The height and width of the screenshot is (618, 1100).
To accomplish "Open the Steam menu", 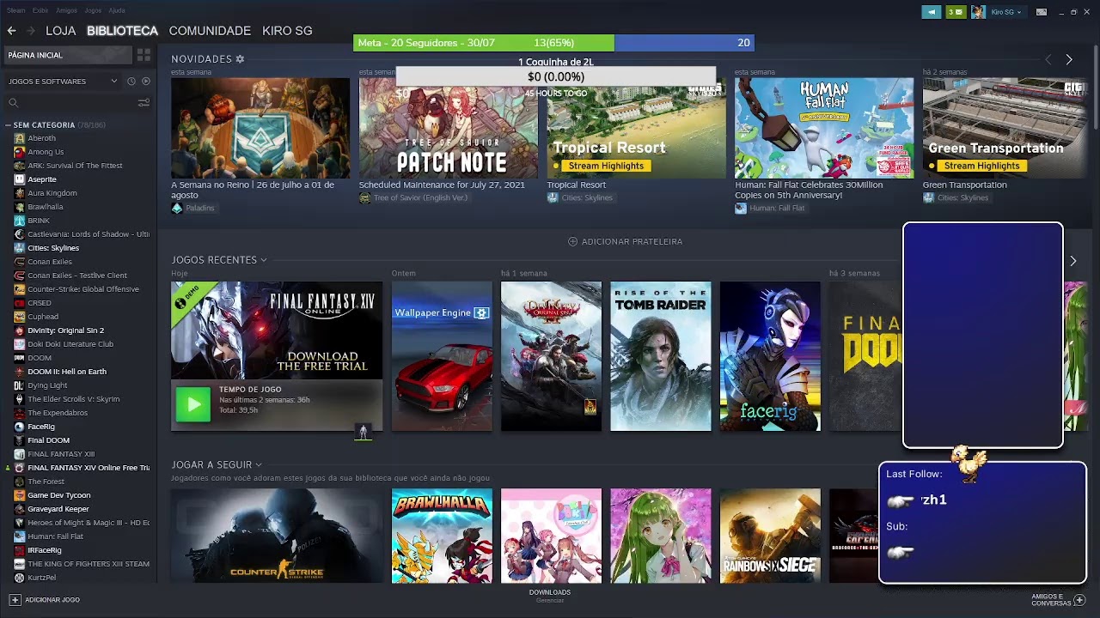I will [16, 10].
